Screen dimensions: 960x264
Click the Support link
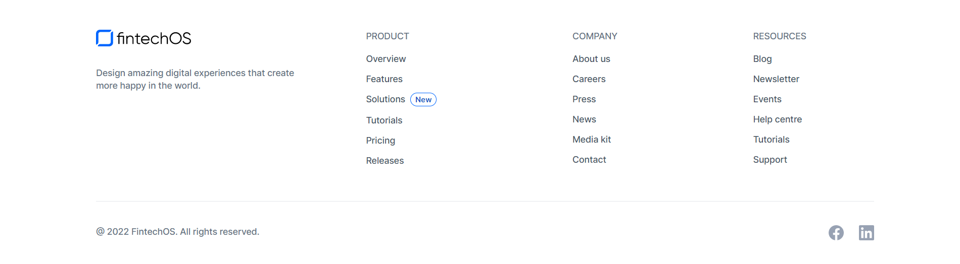770,160
